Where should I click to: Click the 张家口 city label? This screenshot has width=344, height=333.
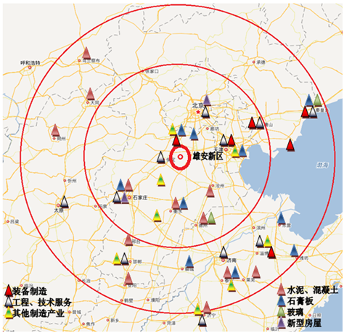[152, 71]
